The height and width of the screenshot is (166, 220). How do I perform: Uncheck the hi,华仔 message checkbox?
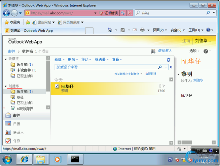tap(57, 86)
